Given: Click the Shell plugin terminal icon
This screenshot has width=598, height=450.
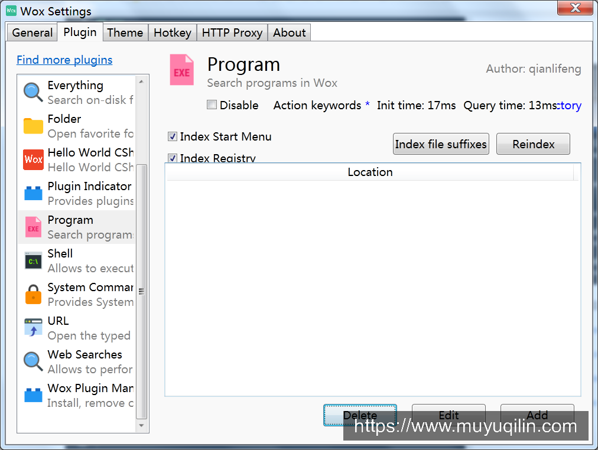Looking at the screenshot, I should (33, 260).
